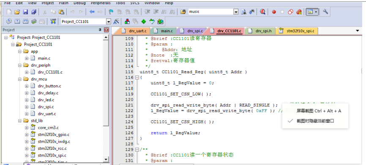Select core_cm3.c in project tree

(48, 127)
